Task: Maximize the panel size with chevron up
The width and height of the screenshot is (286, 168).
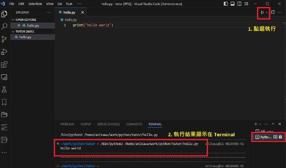Action: point(273,124)
